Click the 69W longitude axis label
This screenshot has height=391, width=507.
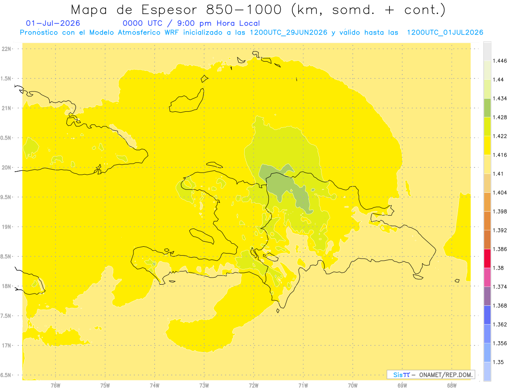click(x=402, y=386)
